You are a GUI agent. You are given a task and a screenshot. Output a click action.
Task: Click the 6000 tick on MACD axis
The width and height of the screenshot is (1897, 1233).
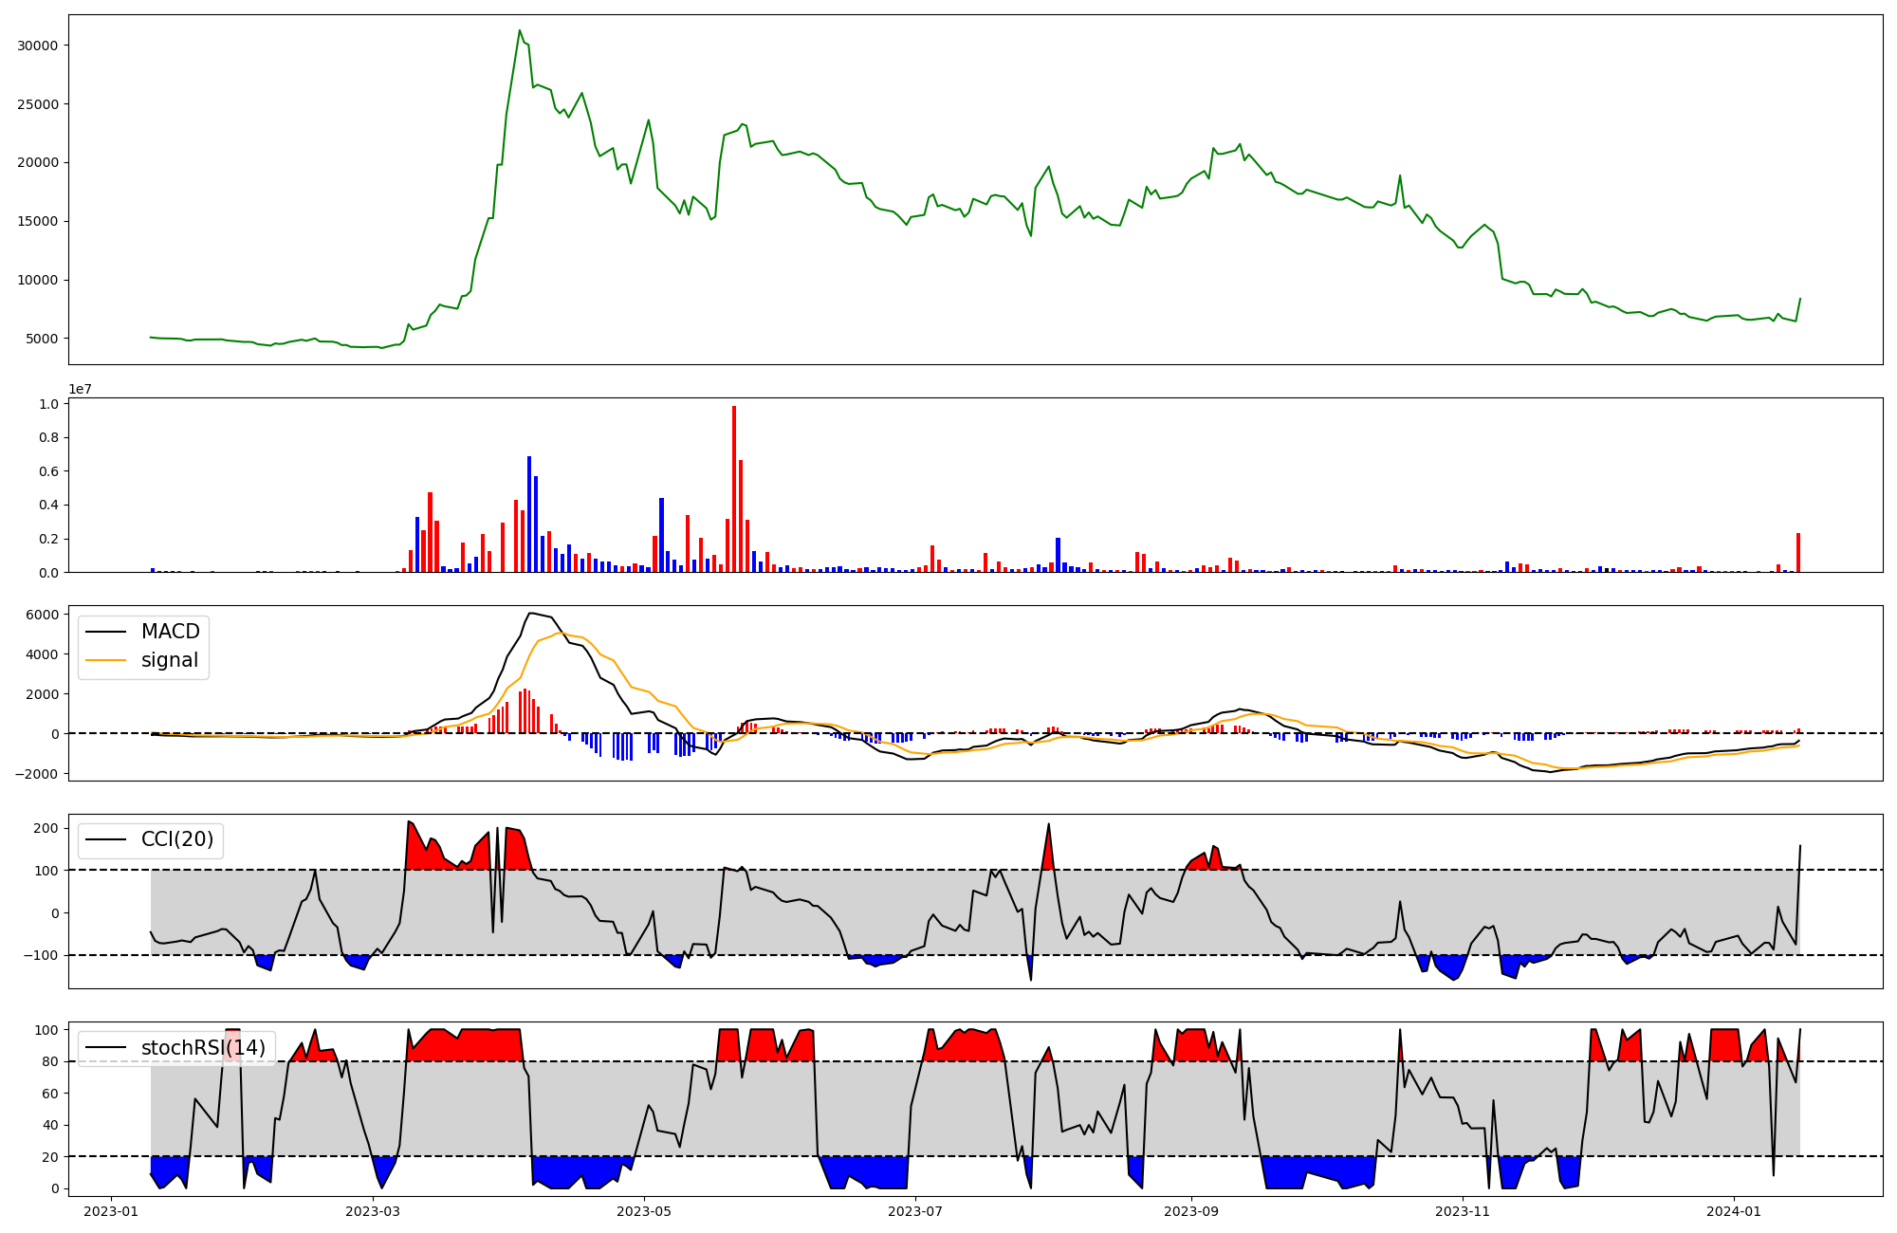coord(42,615)
